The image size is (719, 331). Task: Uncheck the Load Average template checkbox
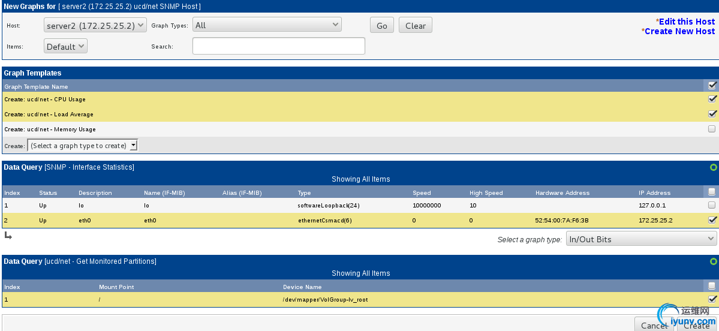[x=712, y=114]
